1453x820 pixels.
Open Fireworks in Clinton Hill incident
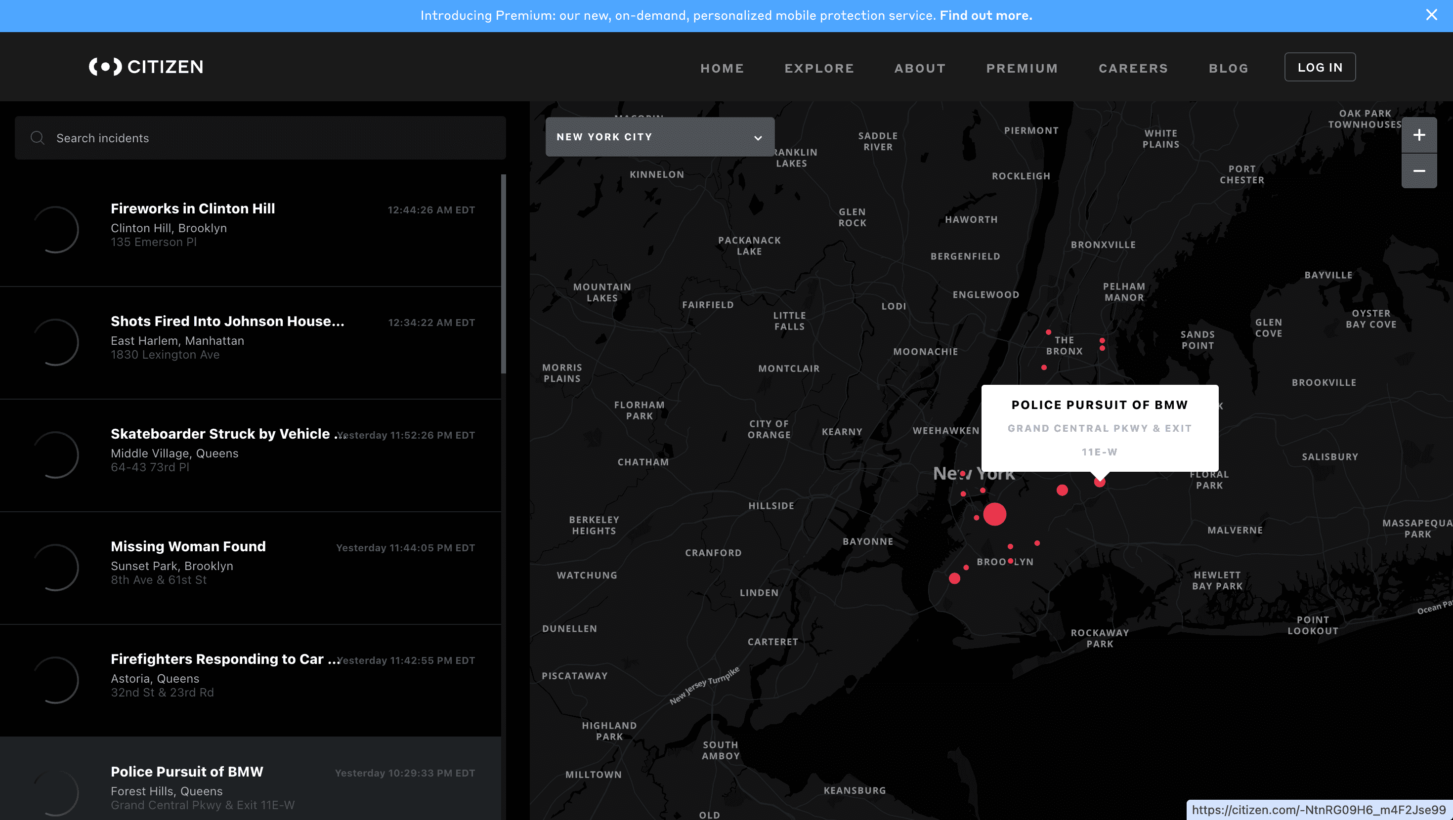point(251,230)
